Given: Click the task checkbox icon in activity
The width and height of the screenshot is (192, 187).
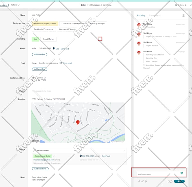Looking at the screenshot, I should (144, 65).
